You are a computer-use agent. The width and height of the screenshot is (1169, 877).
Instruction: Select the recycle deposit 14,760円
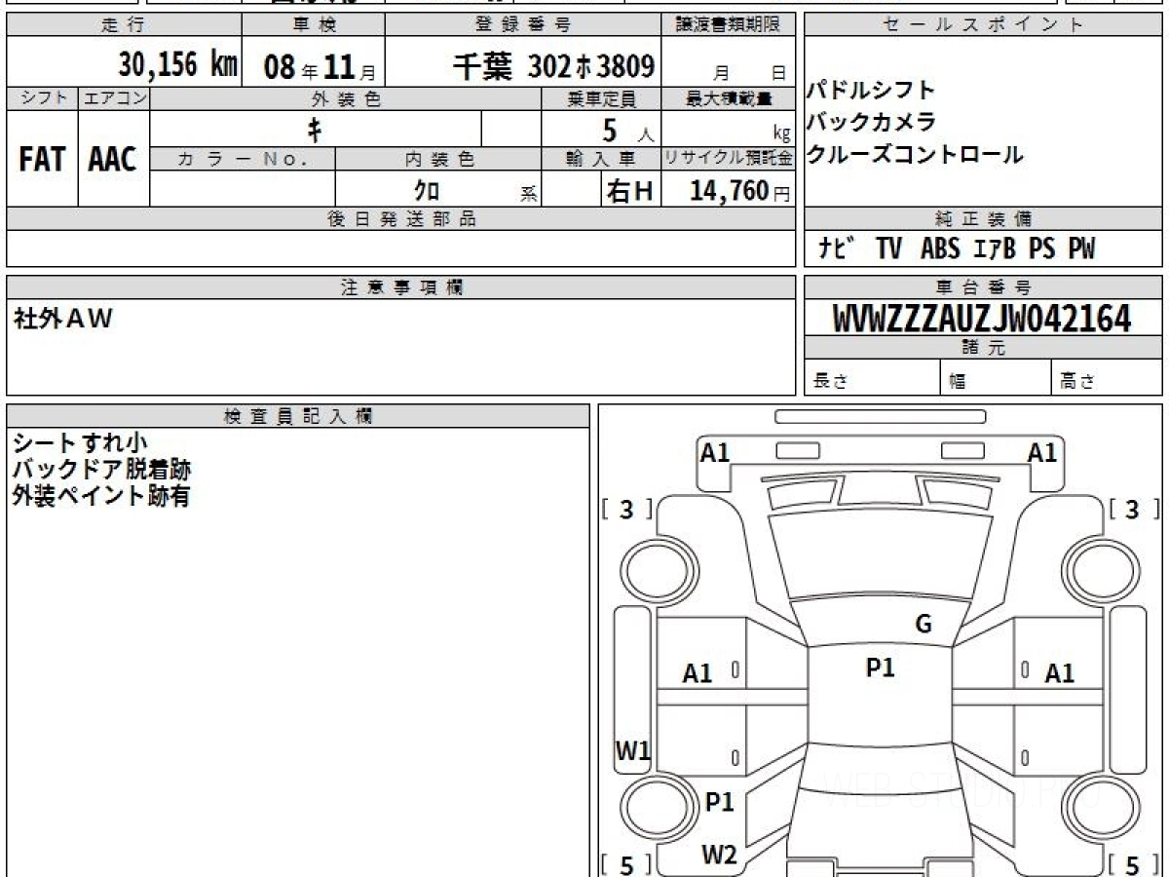739,191
